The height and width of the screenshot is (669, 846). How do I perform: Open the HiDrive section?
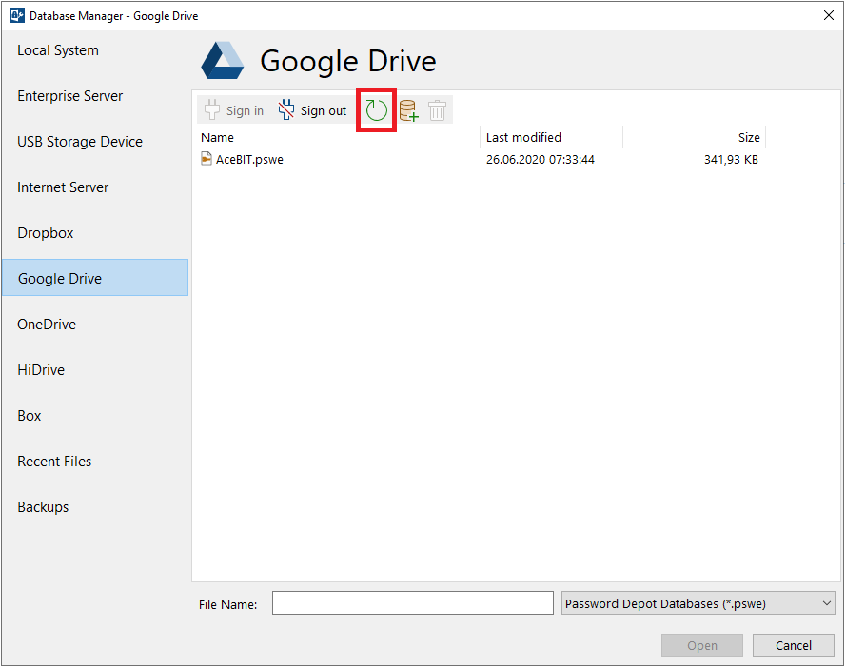[95, 370]
